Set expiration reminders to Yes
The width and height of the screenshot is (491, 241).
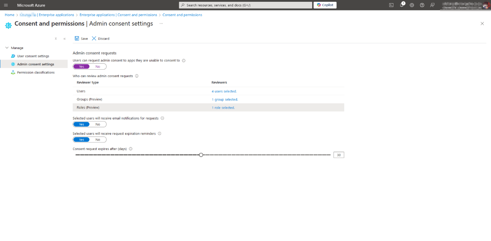[82, 139]
